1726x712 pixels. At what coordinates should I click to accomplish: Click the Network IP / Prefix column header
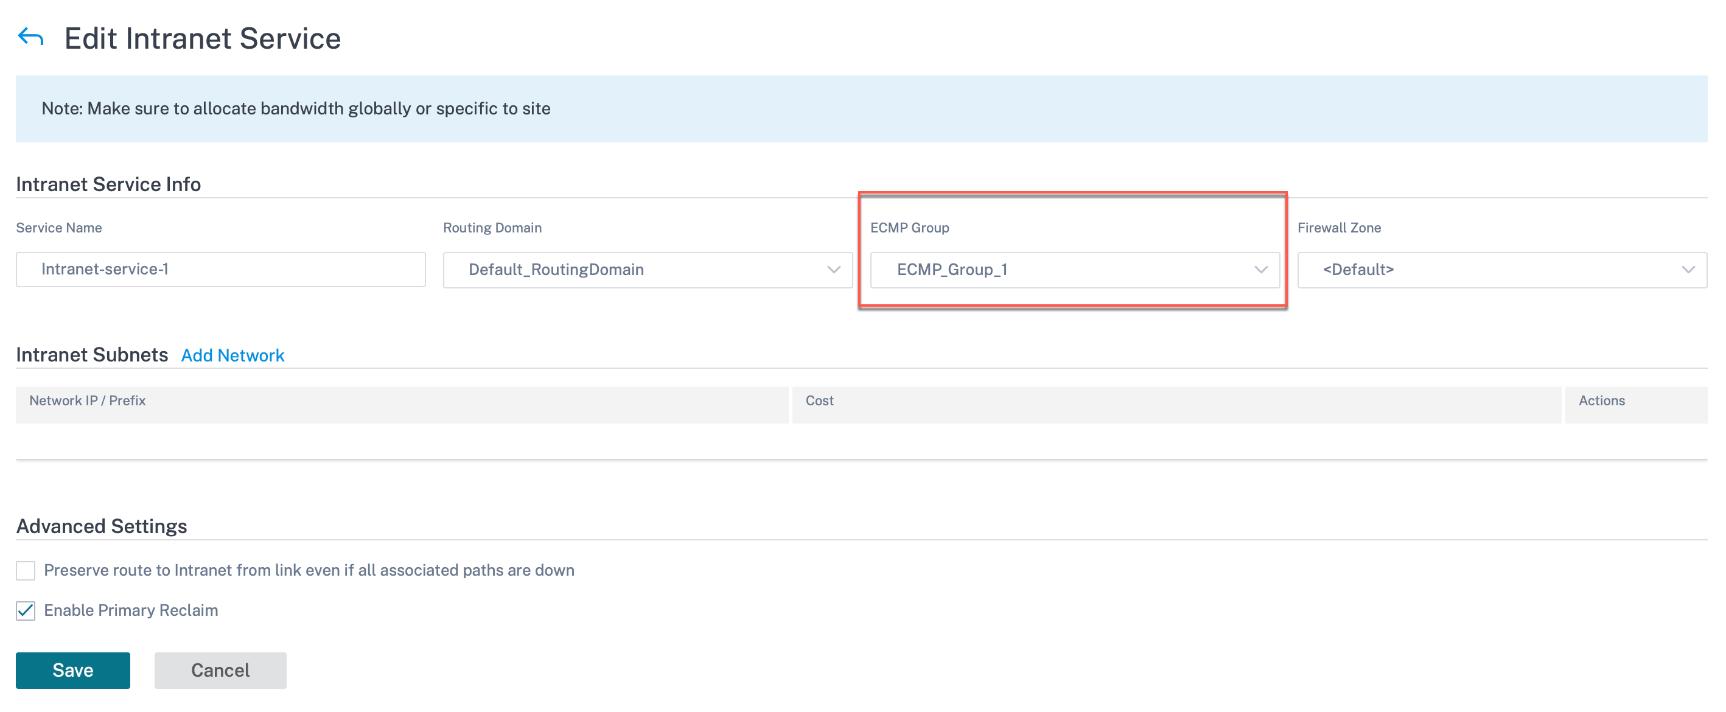[x=402, y=404]
